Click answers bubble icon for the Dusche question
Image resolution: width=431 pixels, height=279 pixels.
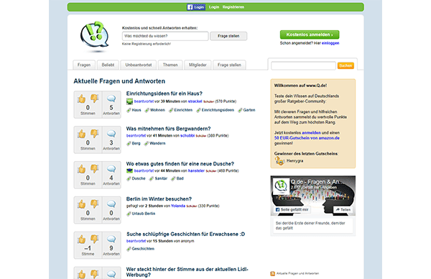111,169
